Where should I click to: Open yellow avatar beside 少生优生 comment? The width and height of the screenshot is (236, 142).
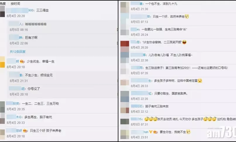pyautogui.click(x=2, y=62)
